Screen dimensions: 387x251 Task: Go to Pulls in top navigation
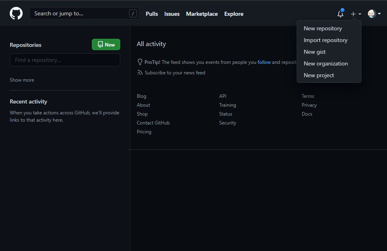click(x=151, y=14)
